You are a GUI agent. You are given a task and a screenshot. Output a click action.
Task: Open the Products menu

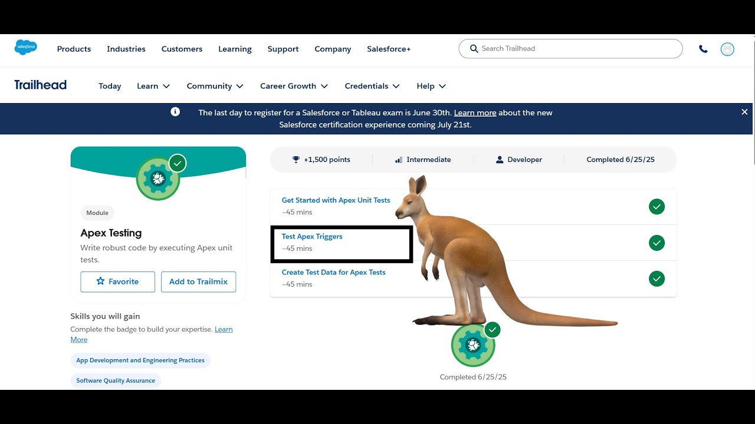(74, 49)
